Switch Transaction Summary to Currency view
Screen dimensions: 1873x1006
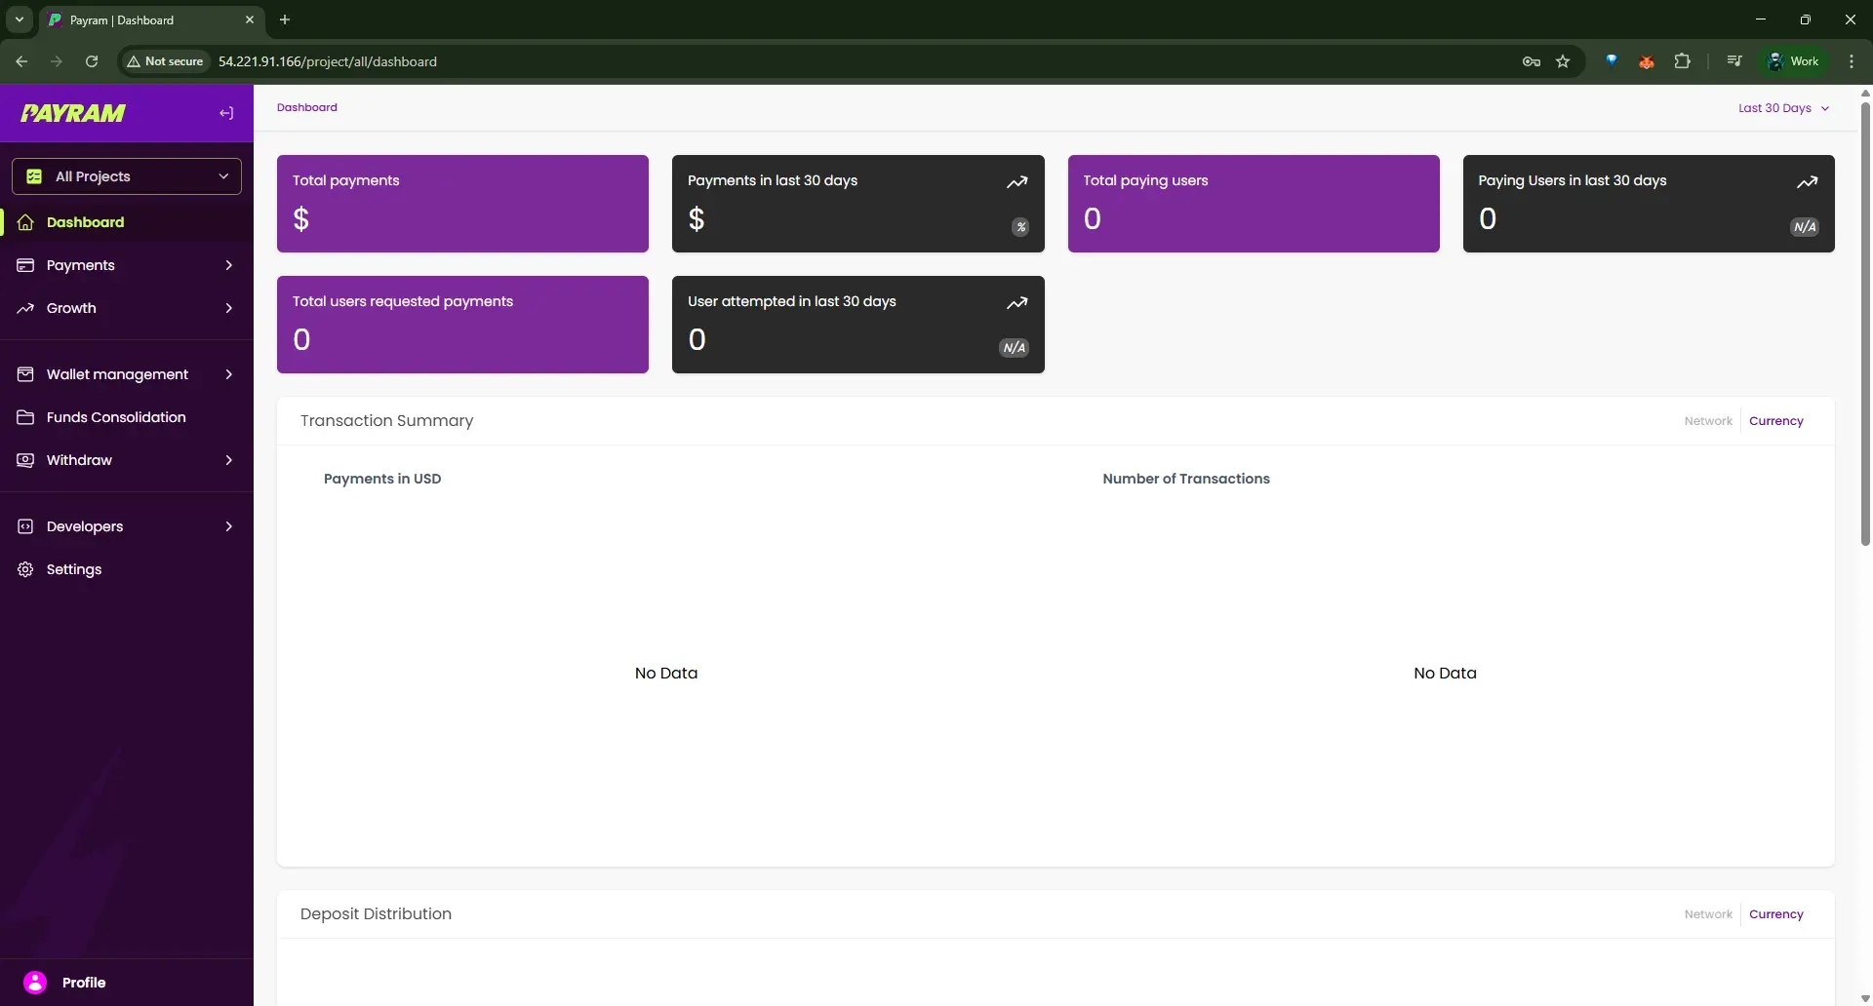pyautogui.click(x=1775, y=421)
